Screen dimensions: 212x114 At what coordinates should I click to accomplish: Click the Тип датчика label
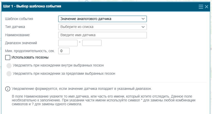click(x=15, y=27)
